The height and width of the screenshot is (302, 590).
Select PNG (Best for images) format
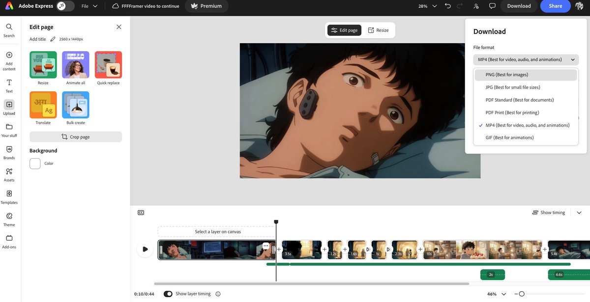click(526, 75)
